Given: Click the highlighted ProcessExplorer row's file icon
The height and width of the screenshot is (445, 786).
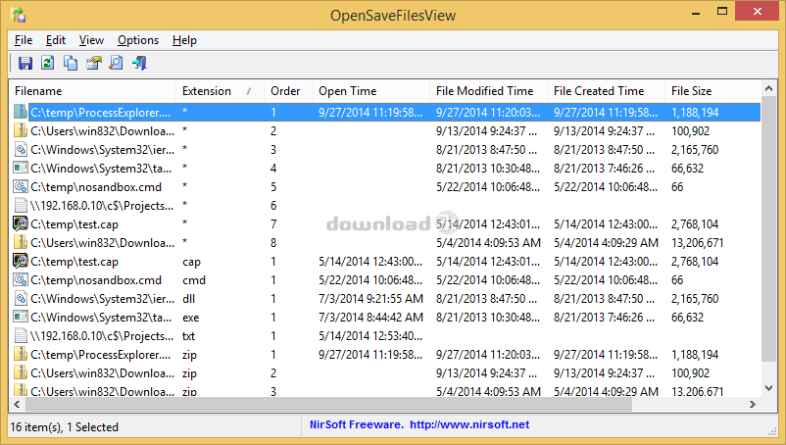Looking at the screenshot, I should (x=20, y=112).
